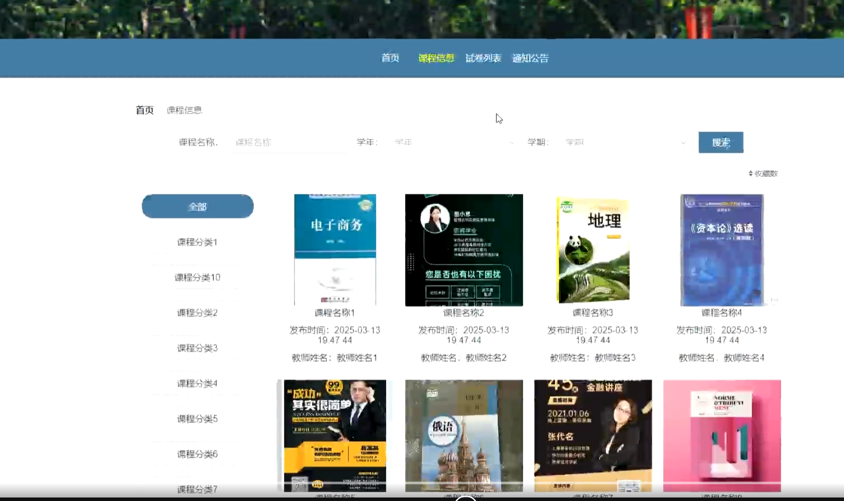Click the 搜索 button

pyautogui.click(x=720, y=142)
